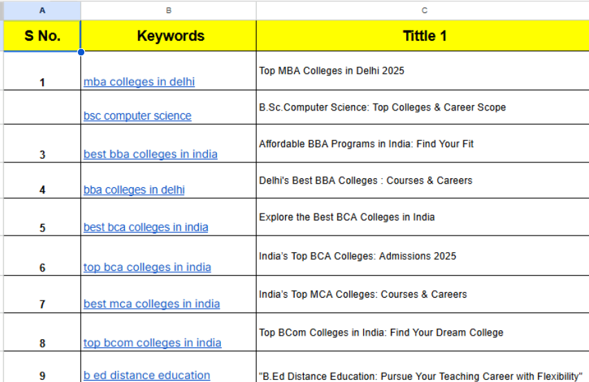Open the 'best bba colleges in india' link

click(151, 154)
